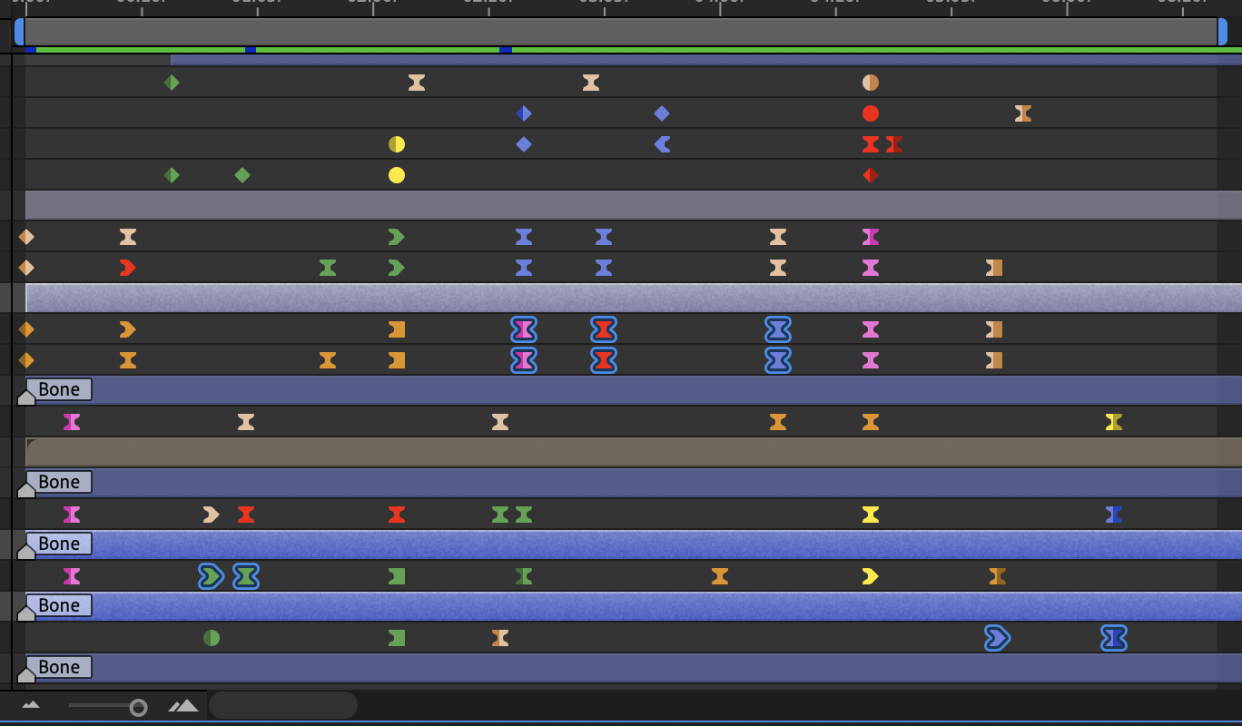
Task: Select yellow hourglass directly above the yellow arrow
Action: click(x=871, y=515)
